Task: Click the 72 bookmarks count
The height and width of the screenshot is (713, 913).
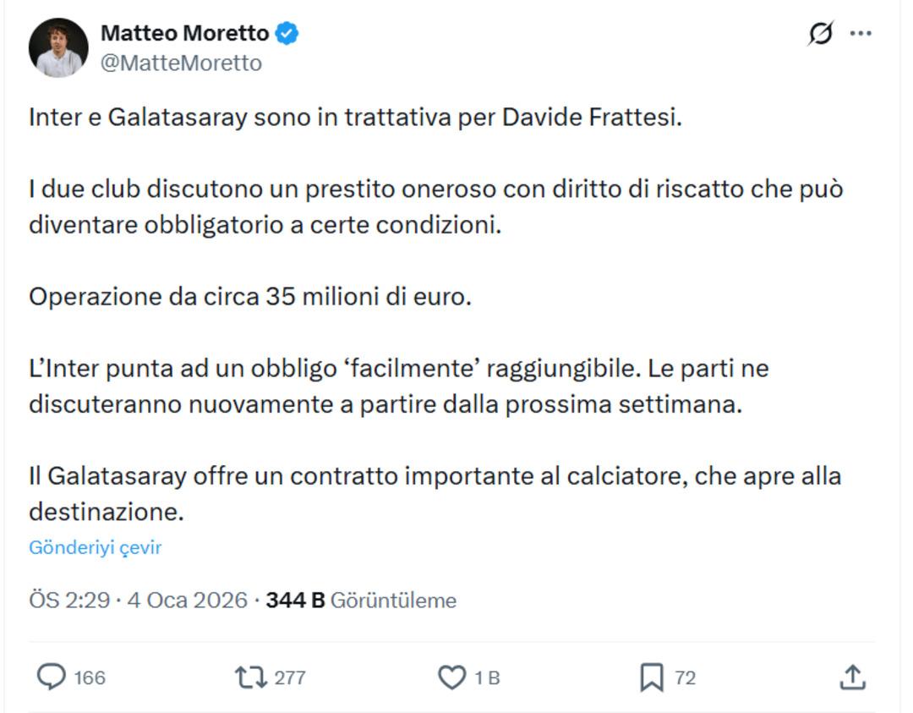Action: pyautogui.click(x=685, y=677)
